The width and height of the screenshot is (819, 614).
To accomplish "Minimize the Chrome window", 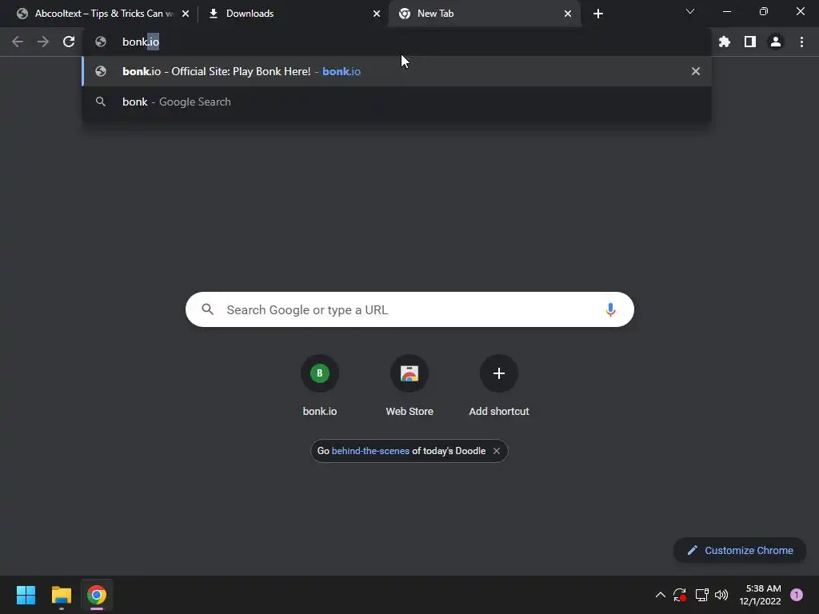I will pos(727,11).
